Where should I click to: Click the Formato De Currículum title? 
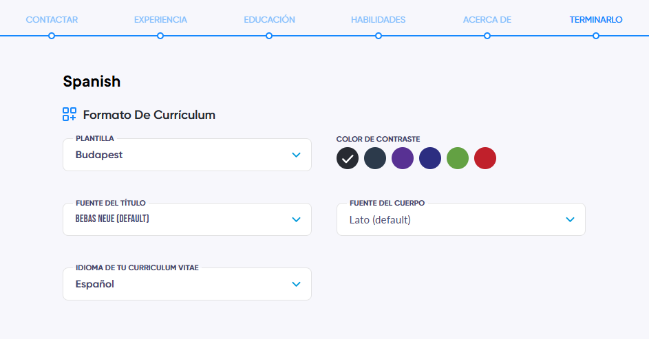click(x=149, y=115)
